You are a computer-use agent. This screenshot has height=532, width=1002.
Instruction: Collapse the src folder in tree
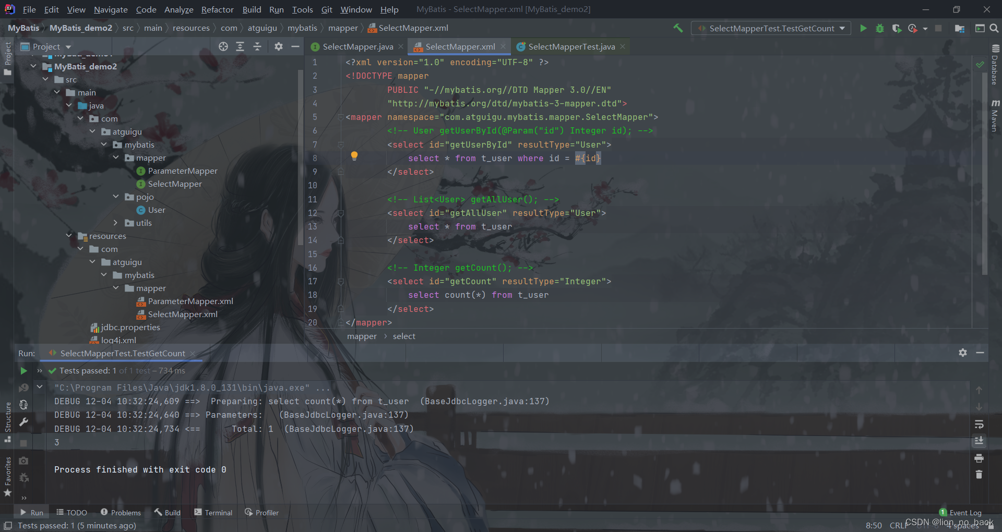coord(45,79)
